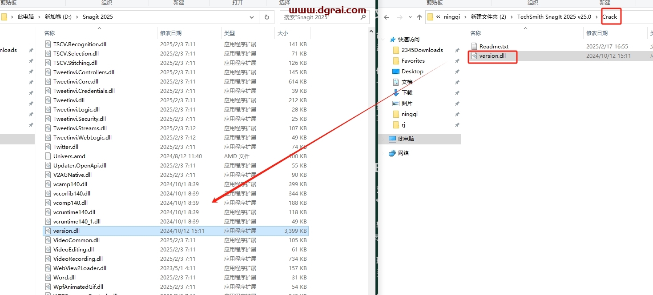
Task: Select VideoEditing.dll file
Action: 73,249
